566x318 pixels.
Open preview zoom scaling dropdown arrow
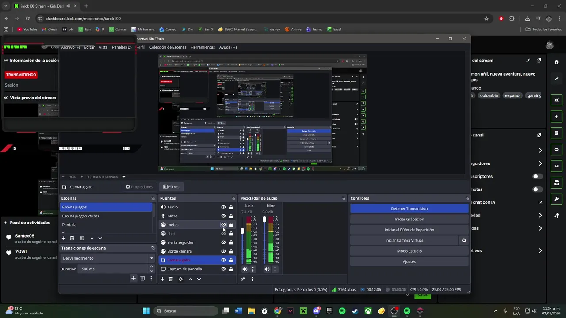pyautogui.click(x=124, y=177)
